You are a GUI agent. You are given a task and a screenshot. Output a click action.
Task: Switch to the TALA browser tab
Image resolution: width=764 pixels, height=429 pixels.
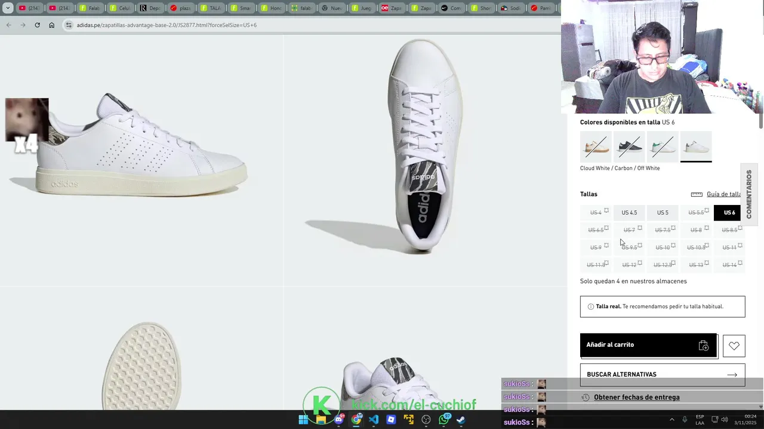(x=211, y=8)
